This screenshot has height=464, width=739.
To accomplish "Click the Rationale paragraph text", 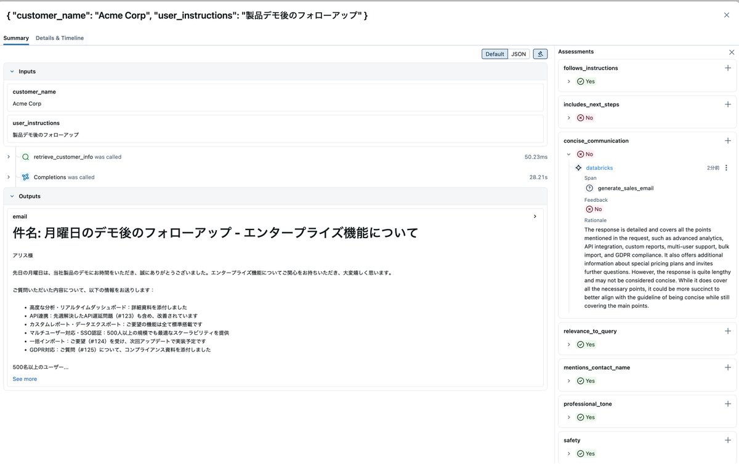I will click(x=658, y=268).
